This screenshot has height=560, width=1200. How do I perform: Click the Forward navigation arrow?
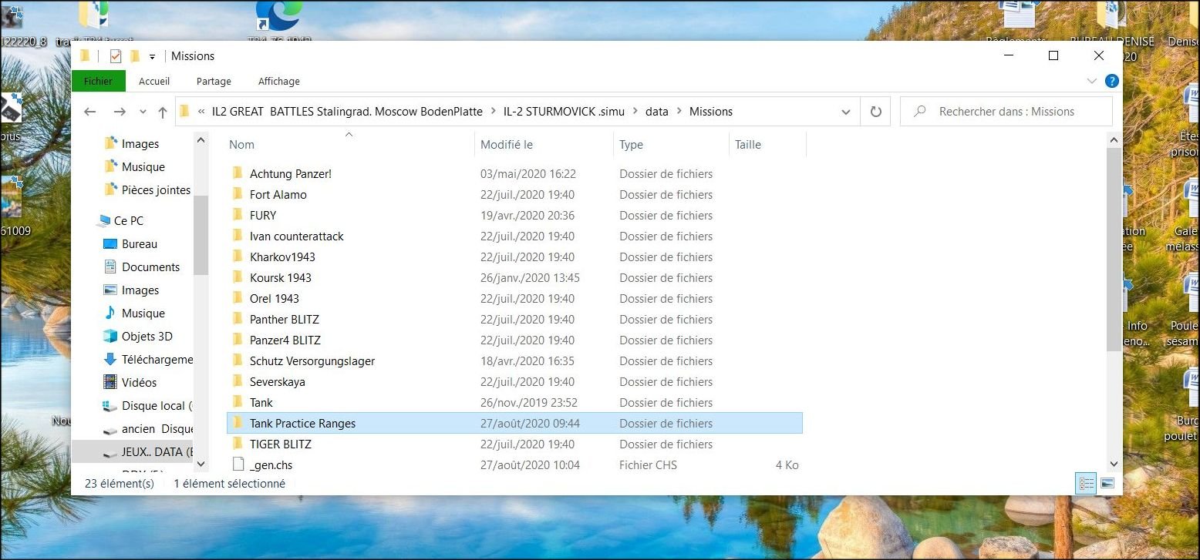click(x=120, y=112)
